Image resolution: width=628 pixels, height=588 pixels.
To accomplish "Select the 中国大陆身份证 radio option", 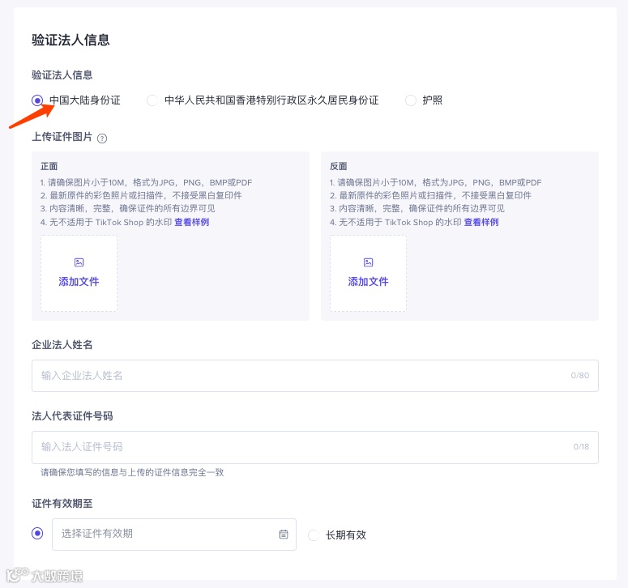I will click(37, 100).
